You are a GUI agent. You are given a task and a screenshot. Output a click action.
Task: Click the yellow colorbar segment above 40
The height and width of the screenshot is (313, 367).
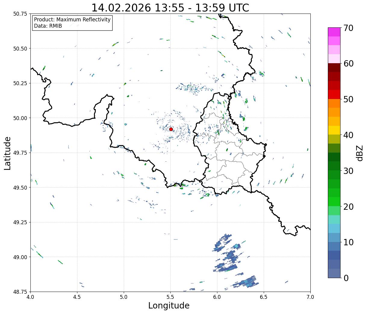(334, 130)
